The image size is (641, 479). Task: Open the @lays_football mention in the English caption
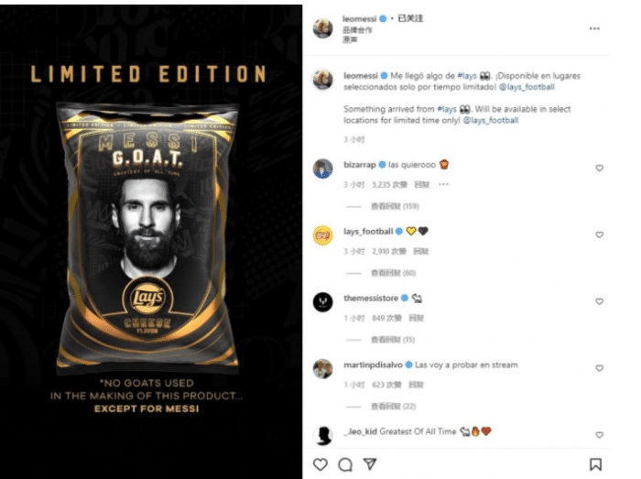pos(491,120)
